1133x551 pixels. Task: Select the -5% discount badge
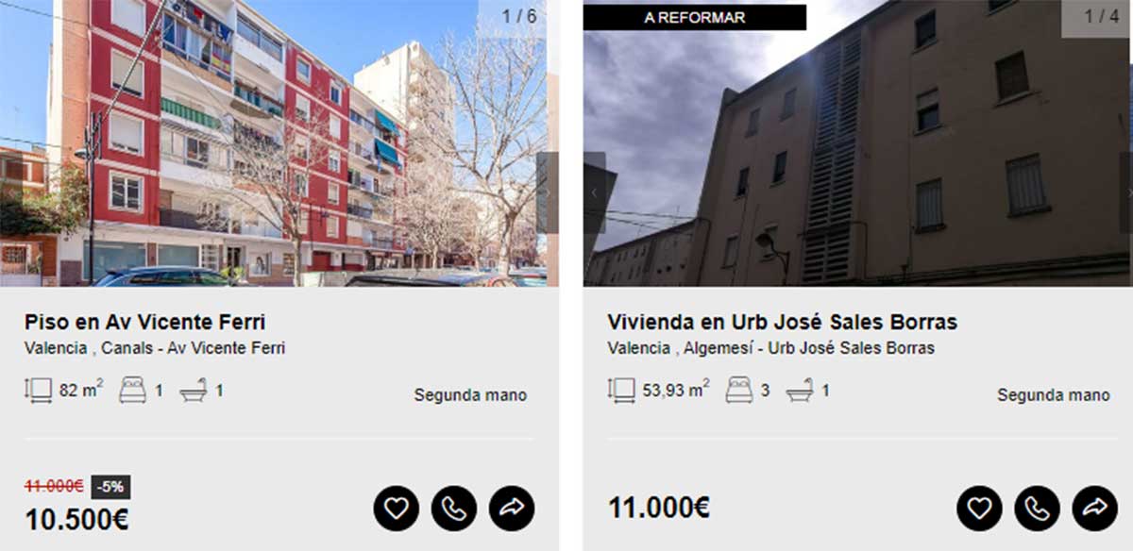point(110,487)
